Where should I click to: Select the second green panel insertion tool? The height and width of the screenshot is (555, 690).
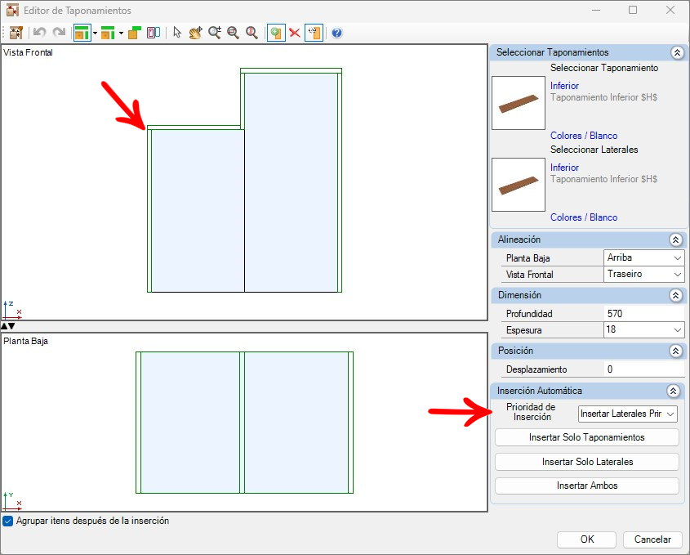point(108,33)
